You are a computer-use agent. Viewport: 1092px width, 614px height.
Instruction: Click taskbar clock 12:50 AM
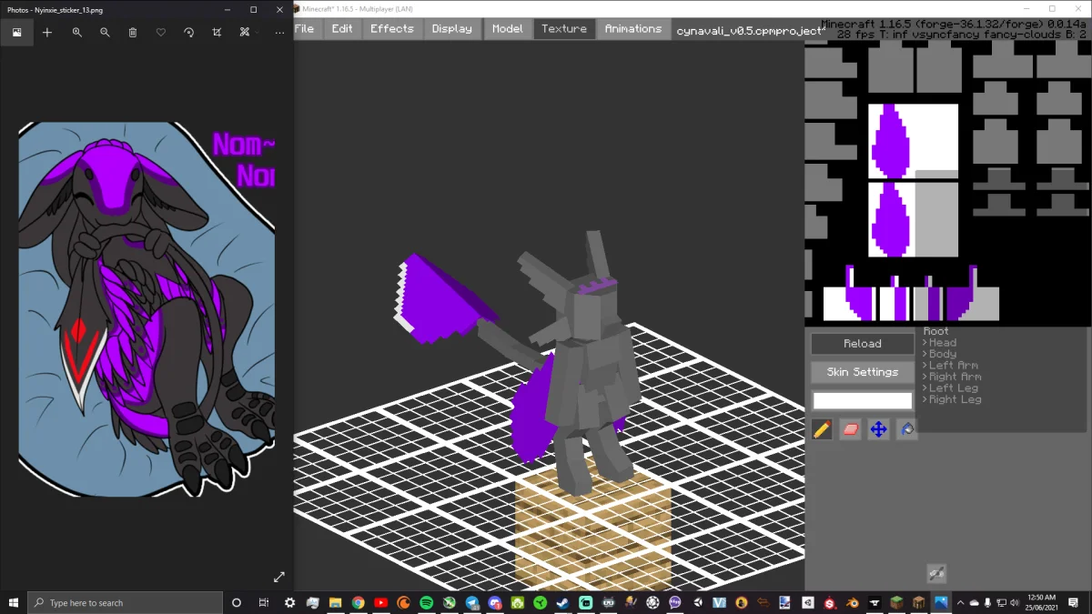[1040, 602]
